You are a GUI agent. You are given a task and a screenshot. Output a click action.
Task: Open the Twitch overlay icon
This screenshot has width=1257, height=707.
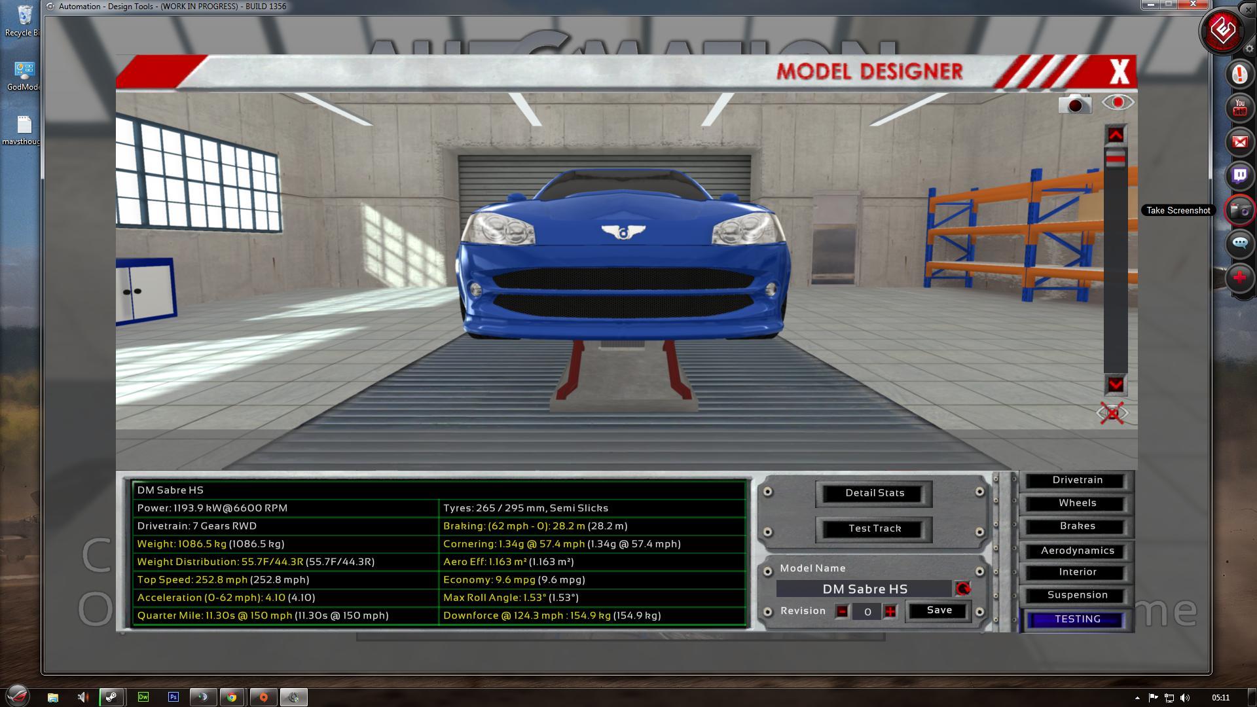pos(1239,175)
